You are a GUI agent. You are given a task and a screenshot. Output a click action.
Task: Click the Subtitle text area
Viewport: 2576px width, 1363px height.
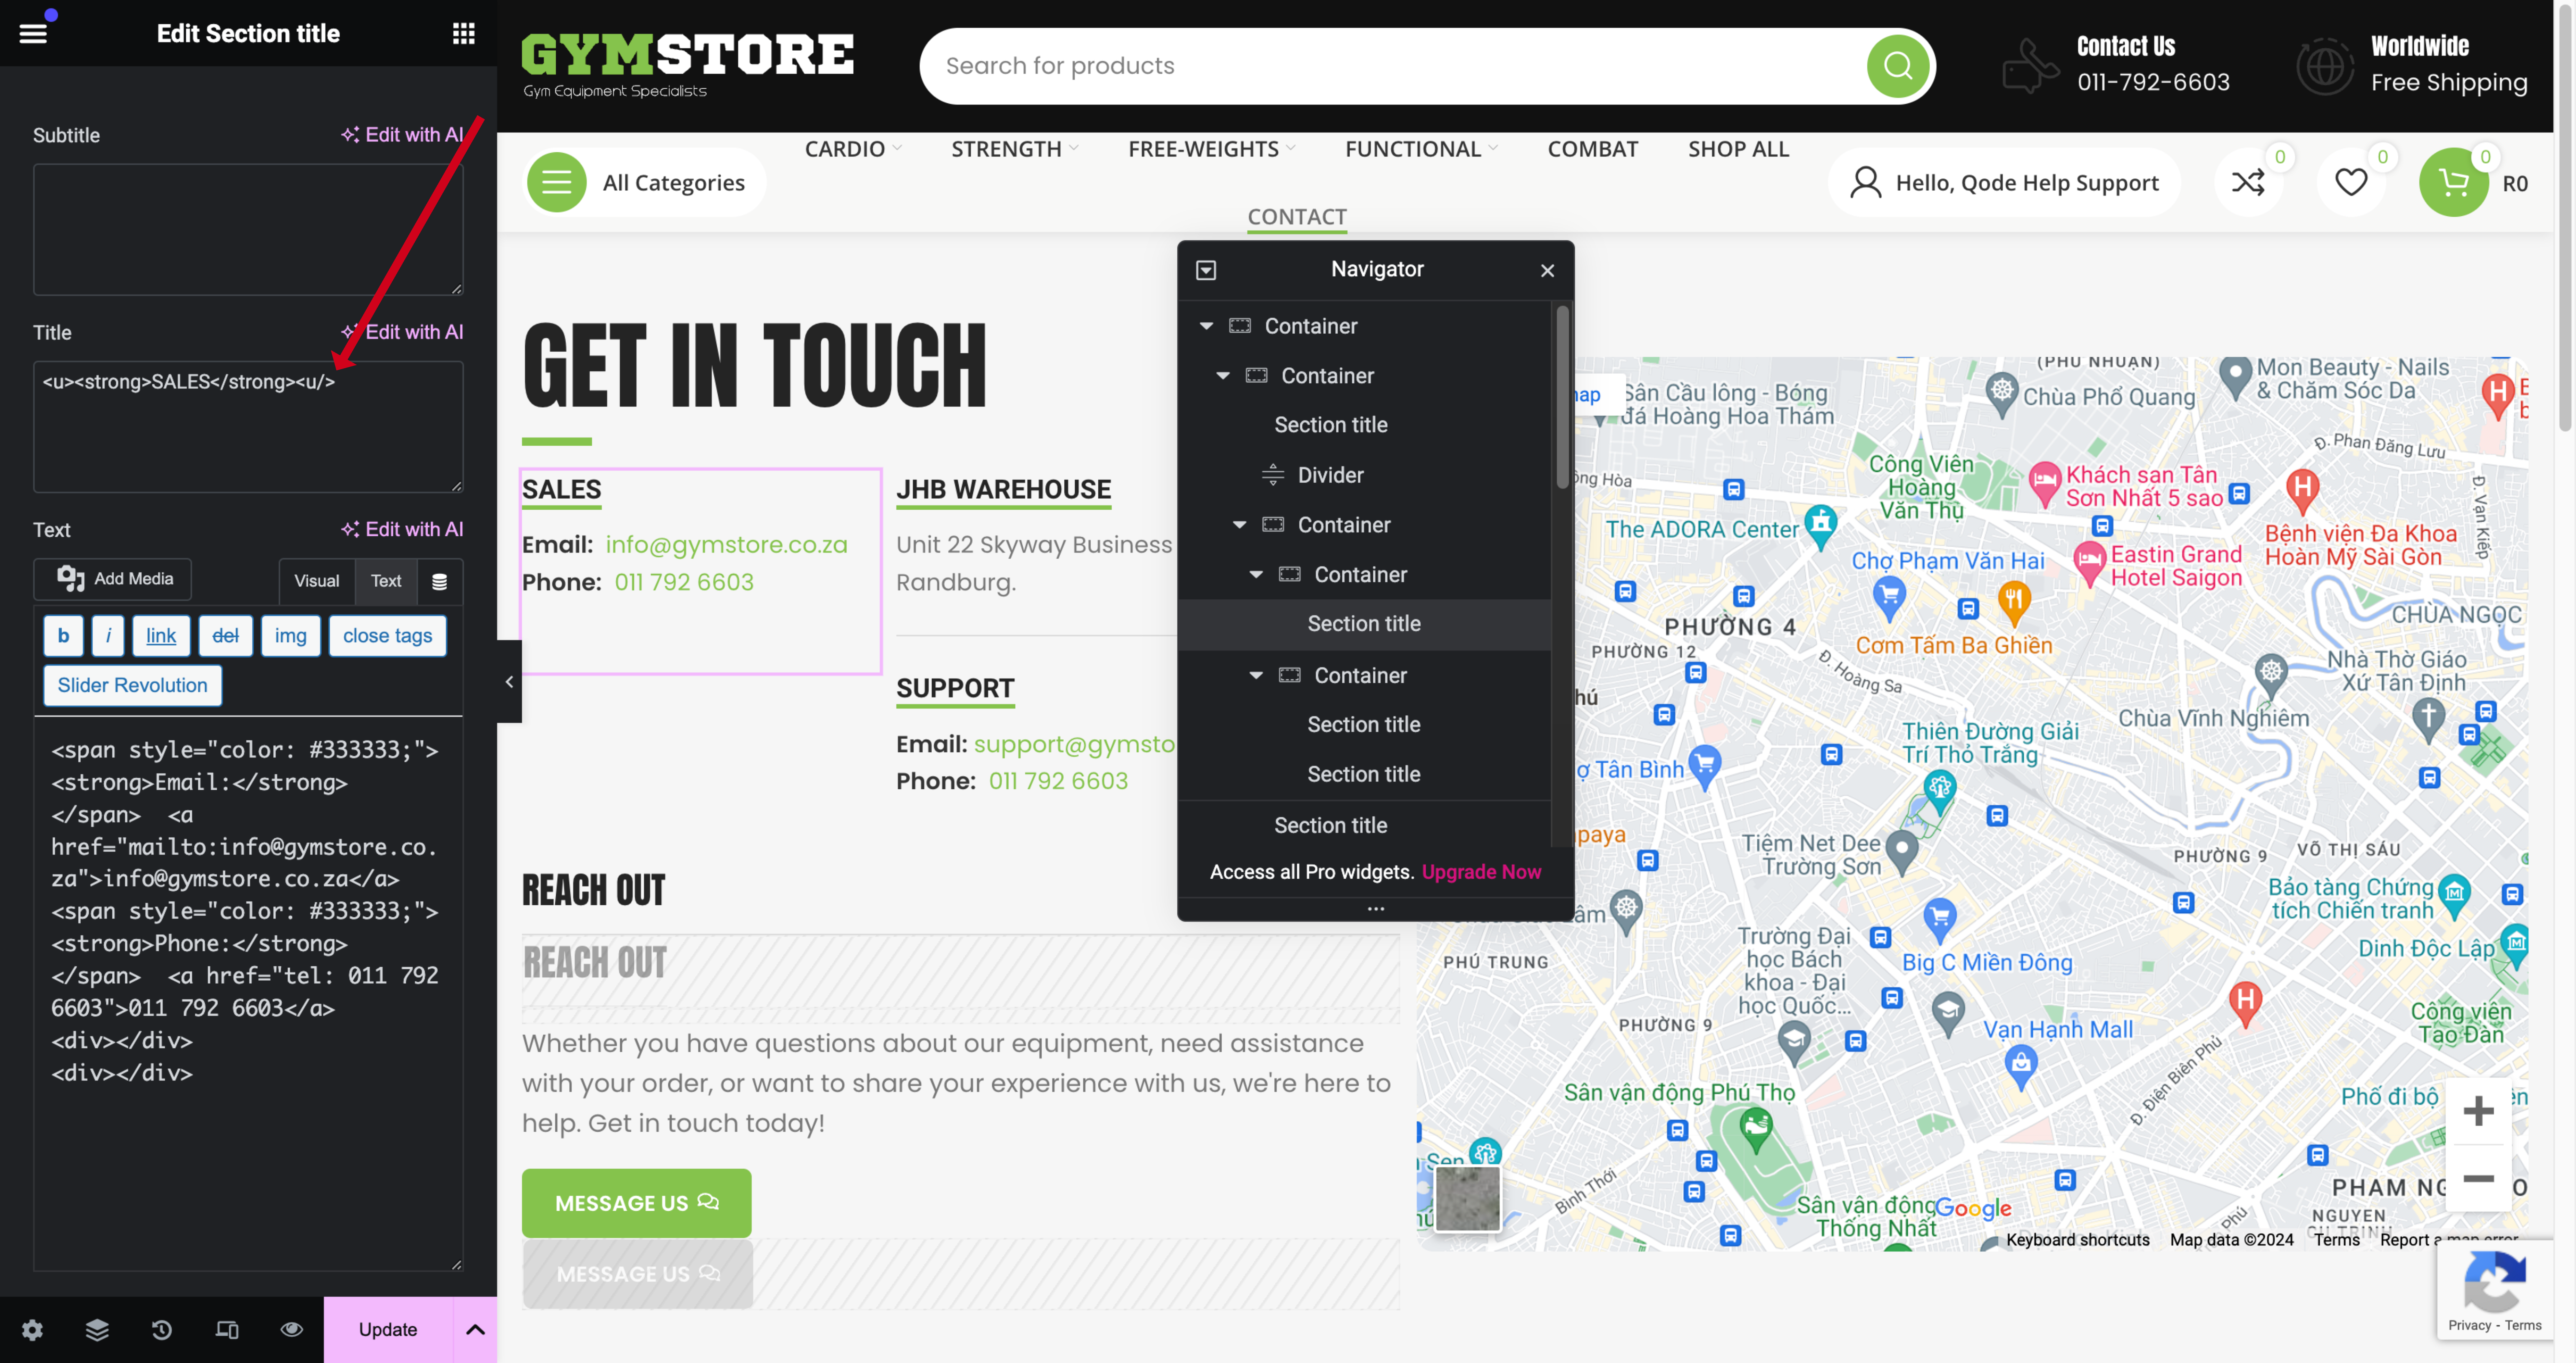tap(248, 230)
